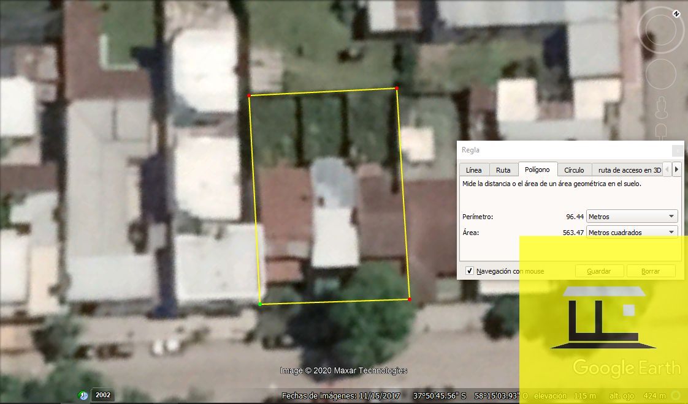Click the Guardar button
The width and height of the screenshot is (688, 404).
(x=599, y=271)
